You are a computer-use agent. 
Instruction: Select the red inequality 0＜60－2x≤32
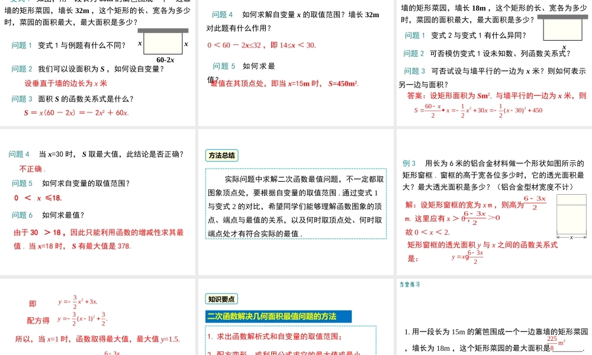click(261, 46)
